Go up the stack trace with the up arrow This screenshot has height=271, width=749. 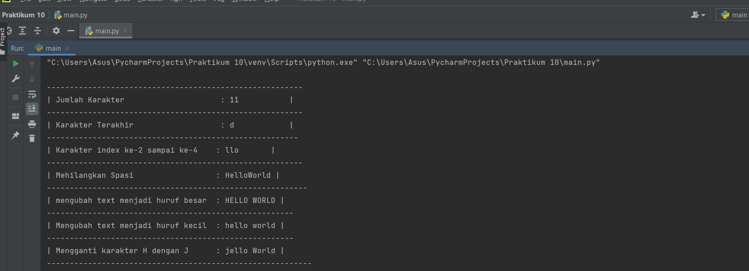tap(32, 64)
